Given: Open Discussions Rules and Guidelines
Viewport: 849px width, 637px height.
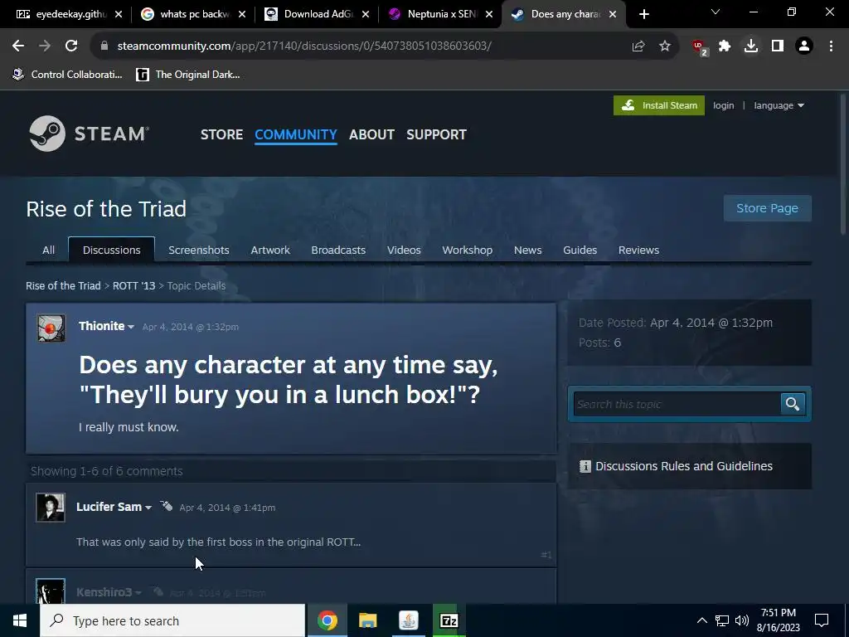Looking at the screenshot, I should [684, 466].
